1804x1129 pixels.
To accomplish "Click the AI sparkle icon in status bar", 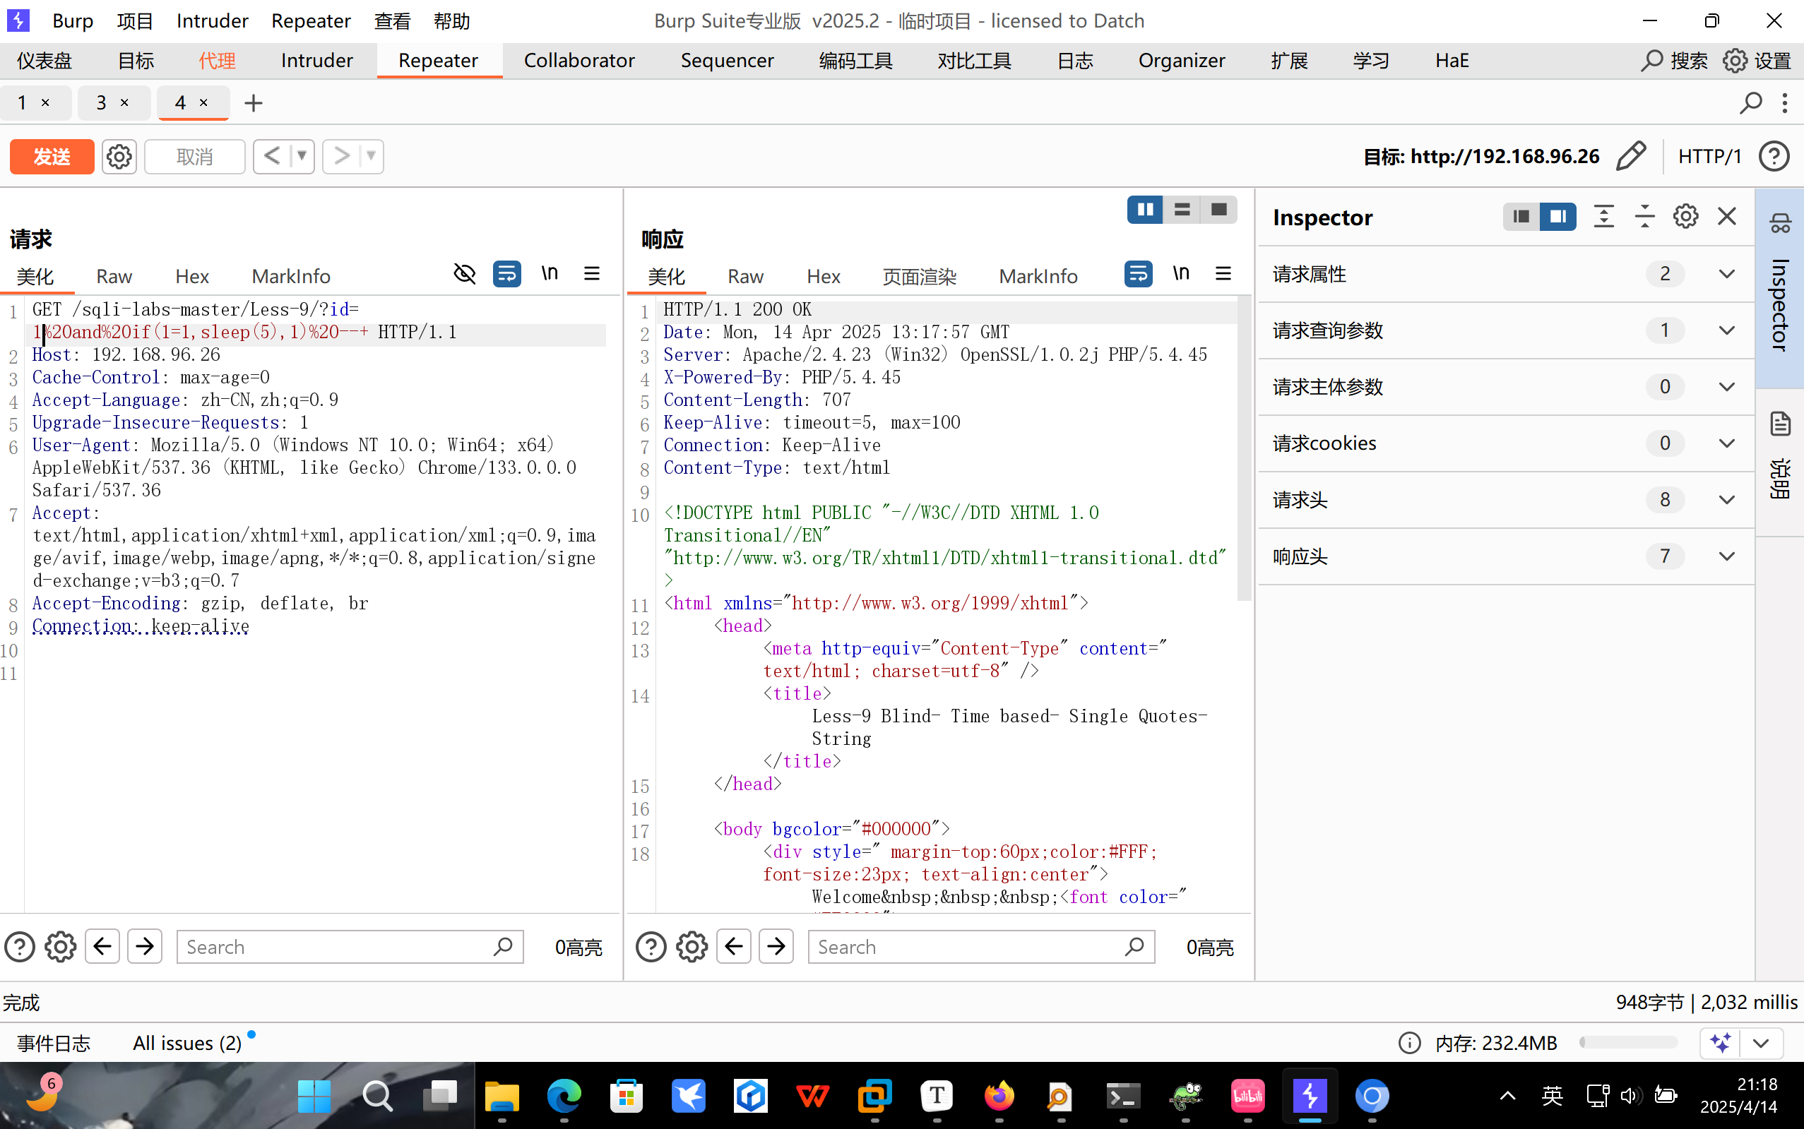I will (1721, 1043).
